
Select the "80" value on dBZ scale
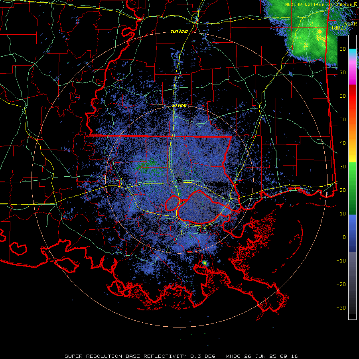tap(343, 49)
